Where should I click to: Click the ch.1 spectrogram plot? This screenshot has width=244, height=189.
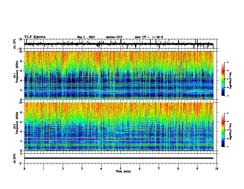click(119, 75)
